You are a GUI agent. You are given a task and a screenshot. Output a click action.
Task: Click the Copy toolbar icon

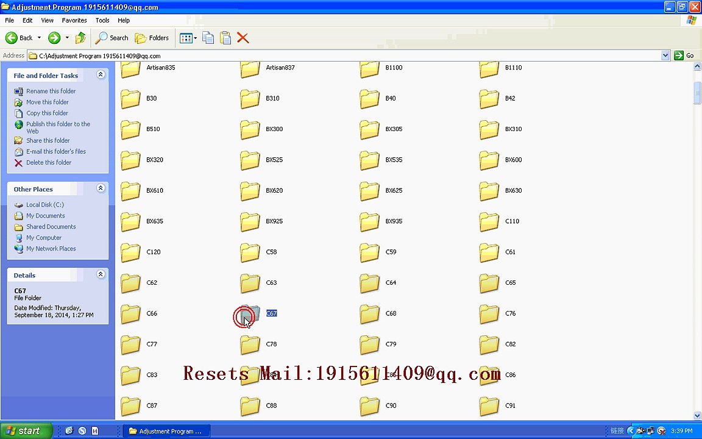pos(208,38)
